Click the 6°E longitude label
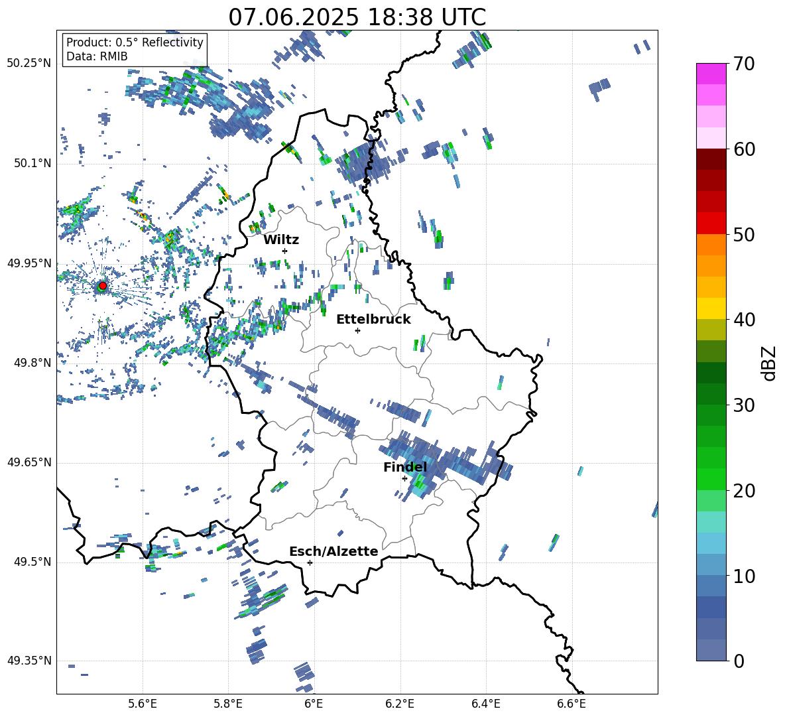Screen dimensions: 785x717 click(x=314, y=704)
